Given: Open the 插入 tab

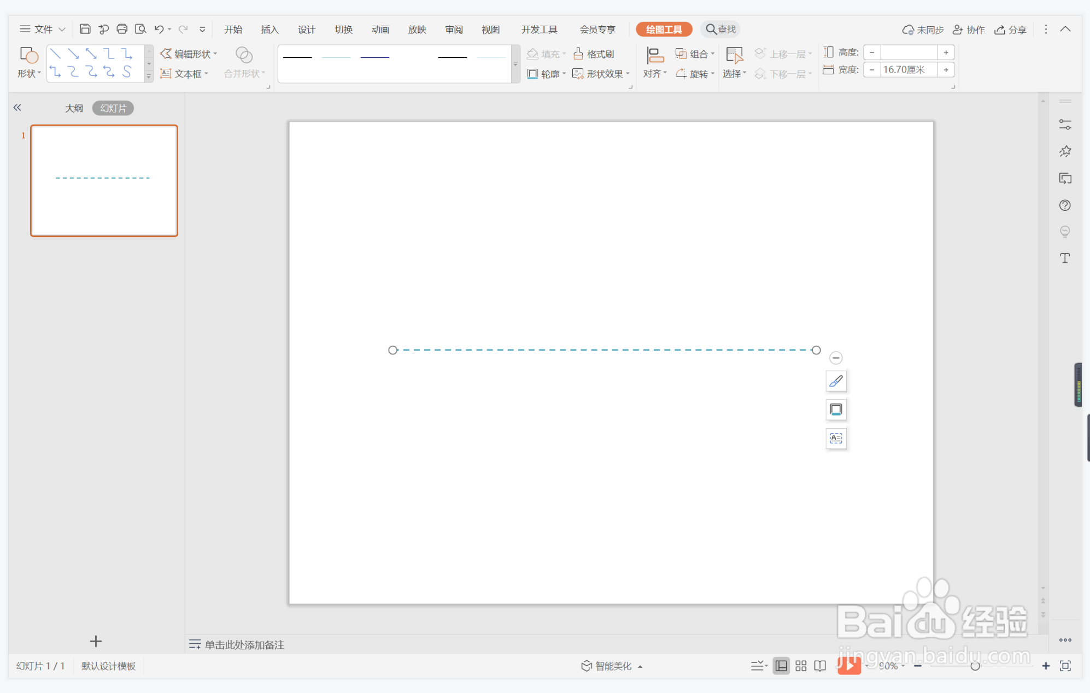Looking at the screenshot, I should tap(270, 29).
